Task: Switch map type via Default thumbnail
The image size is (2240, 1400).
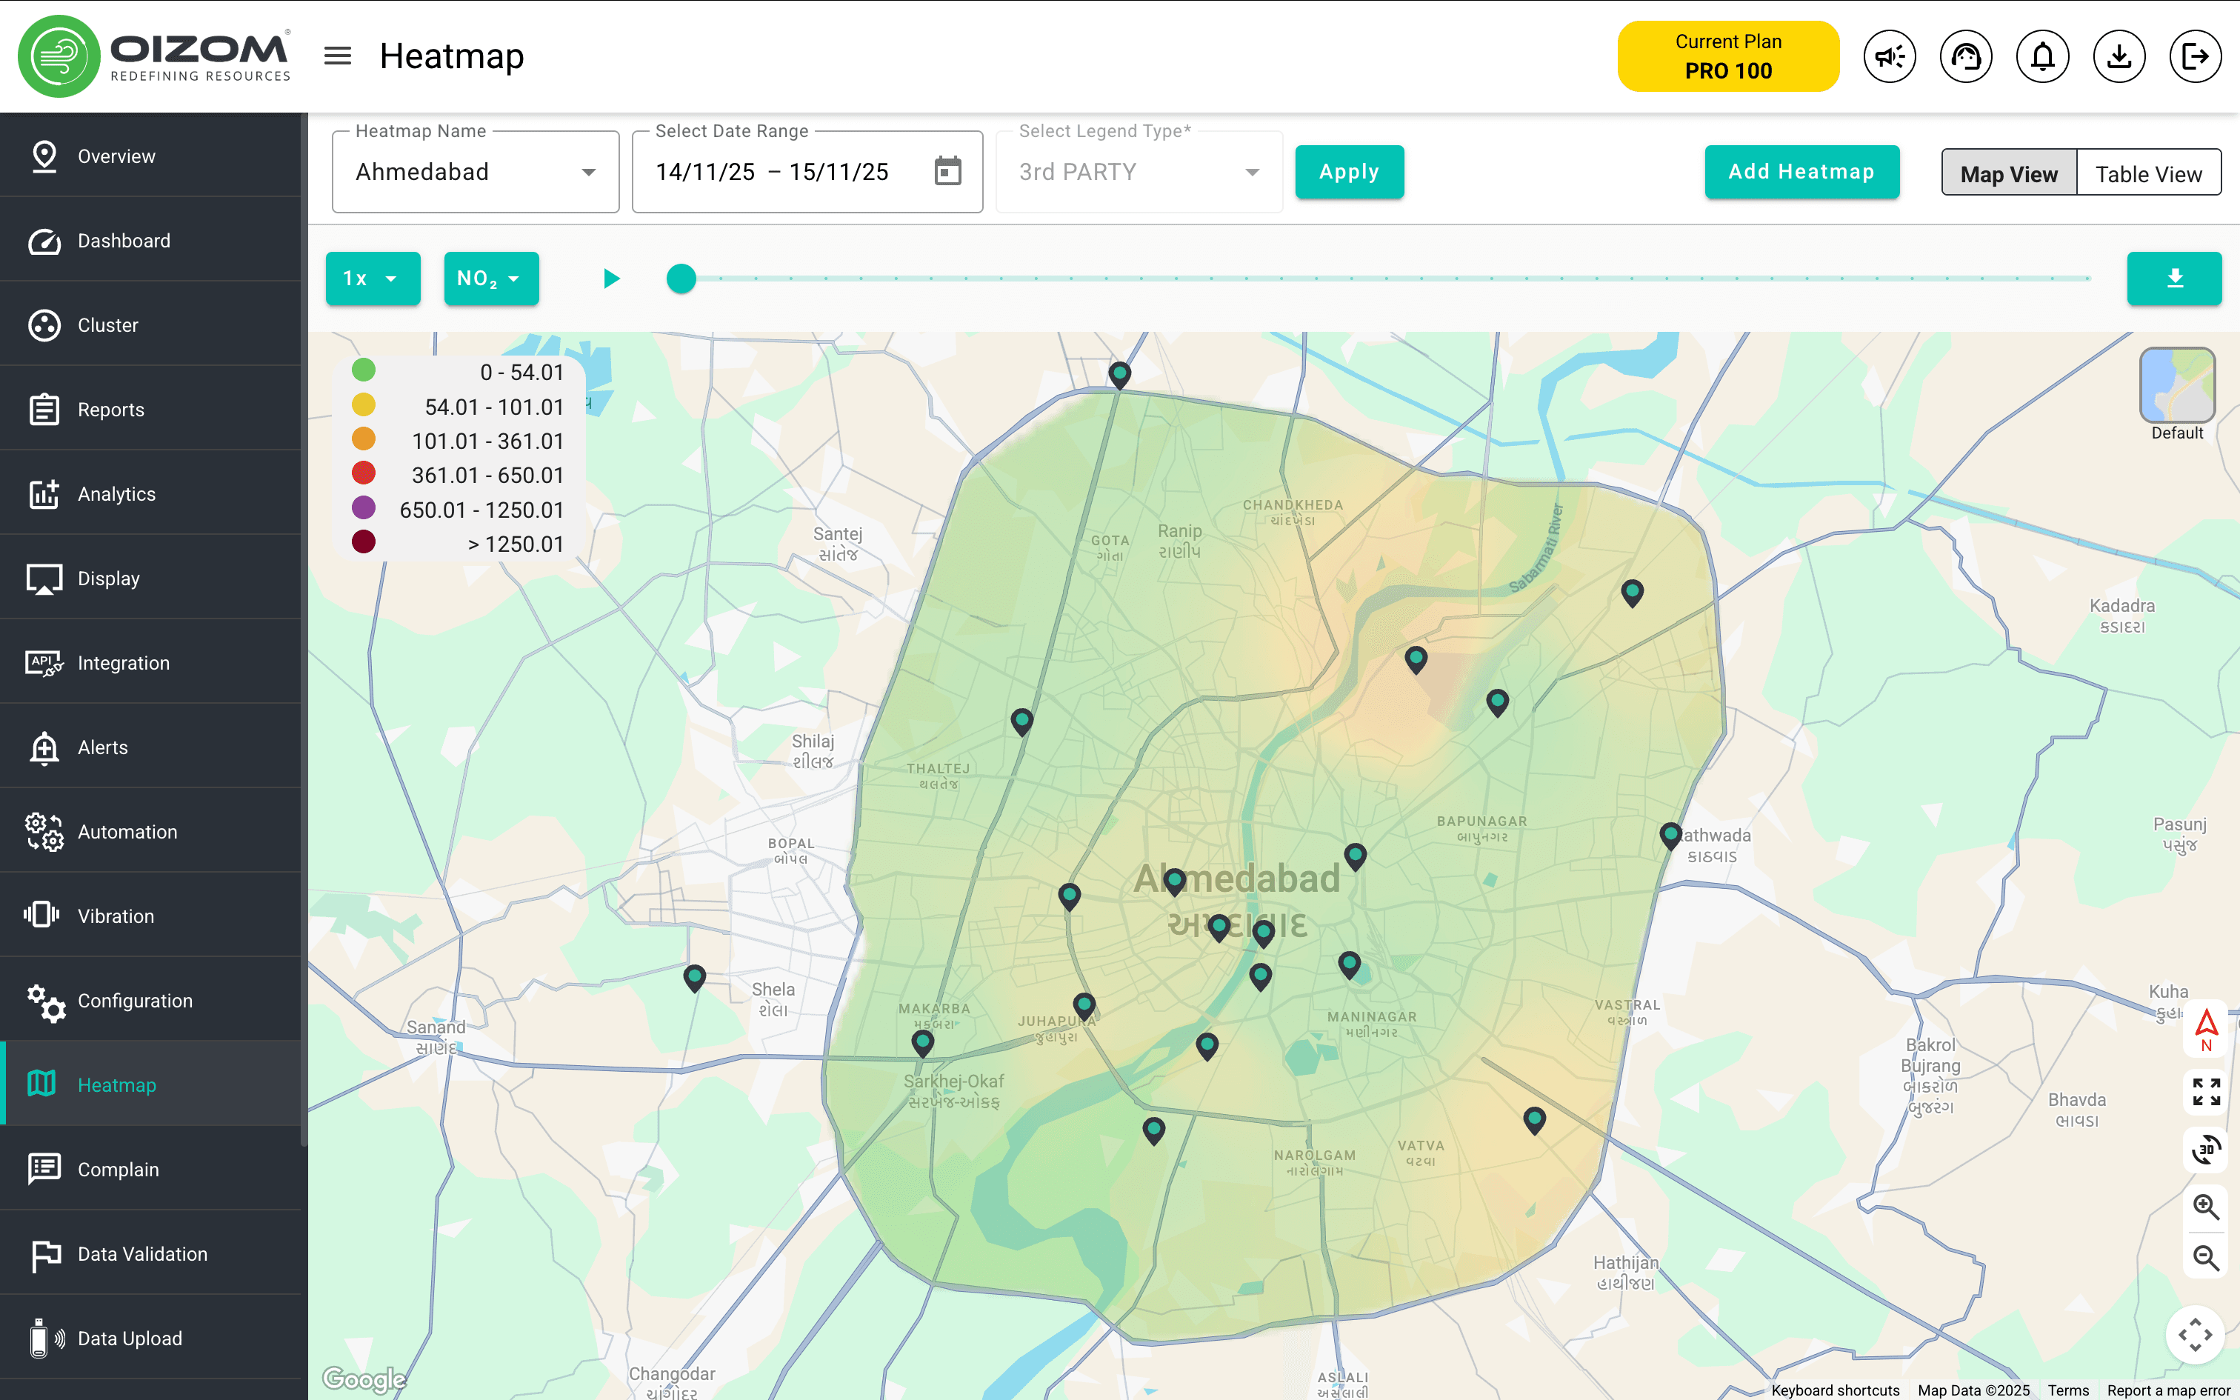Action: point(2177,385)
